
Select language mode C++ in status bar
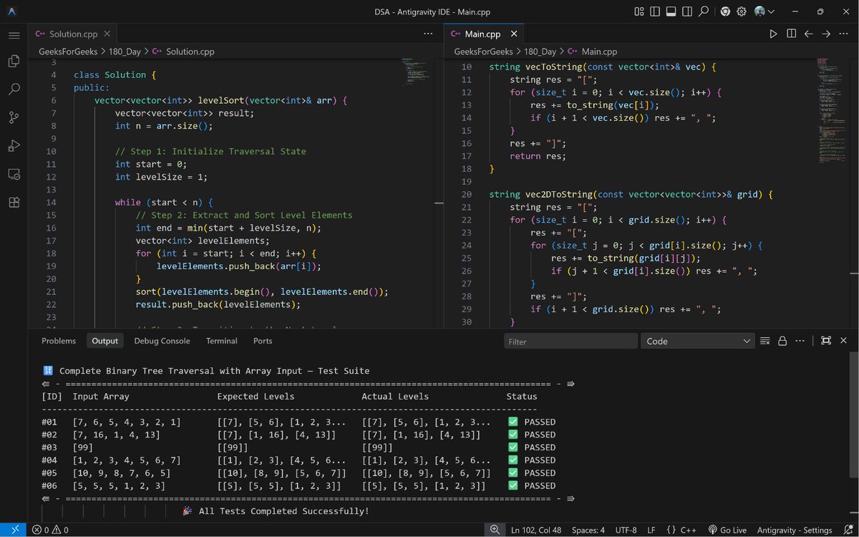681,530
